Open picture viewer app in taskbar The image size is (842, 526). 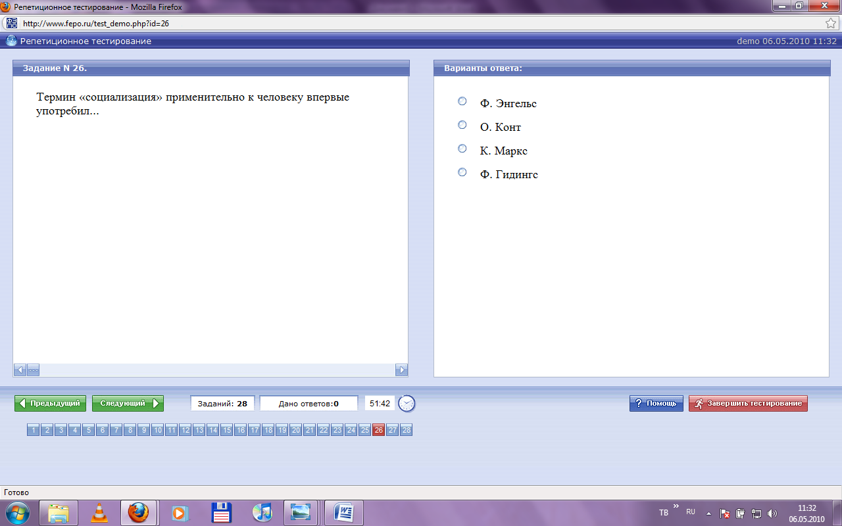click(301, 513)
